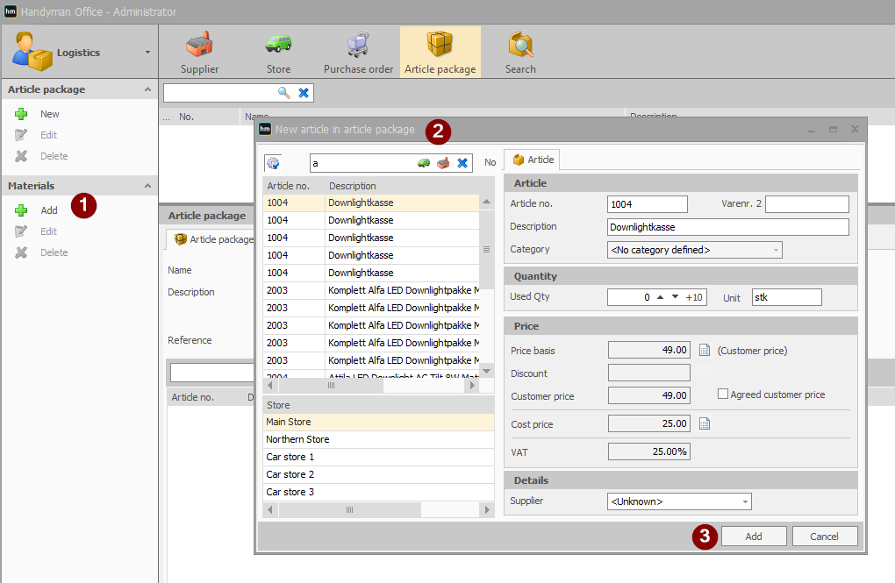Viewport: 895px width, 583px height.
Task: Select Northern Store in the store list
Action: (378, 439)
